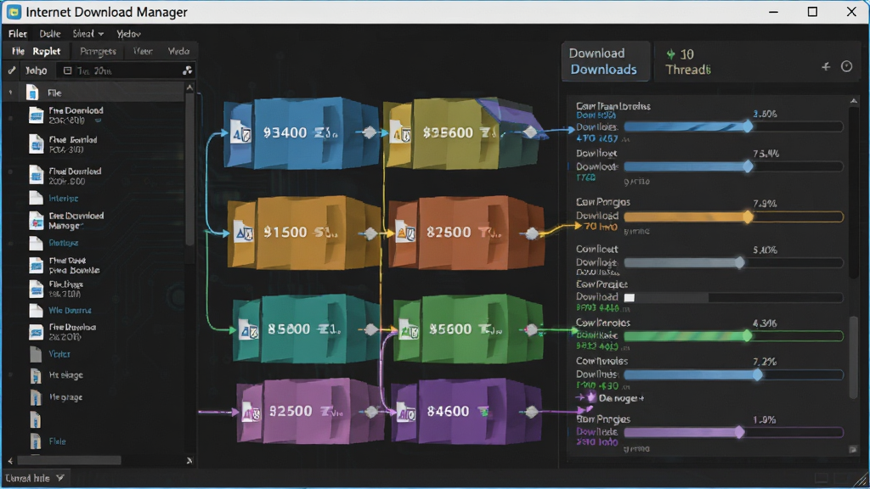Click the small dropdown arrow in the first Free Download row

[x=99, y=121]
